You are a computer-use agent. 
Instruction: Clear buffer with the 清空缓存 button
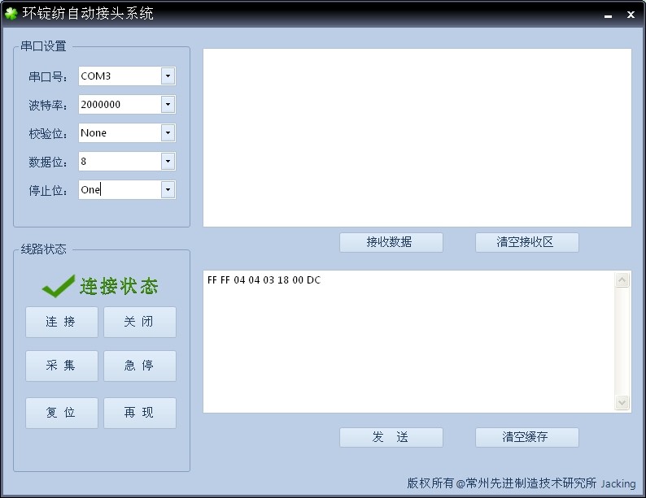point(527,437)
